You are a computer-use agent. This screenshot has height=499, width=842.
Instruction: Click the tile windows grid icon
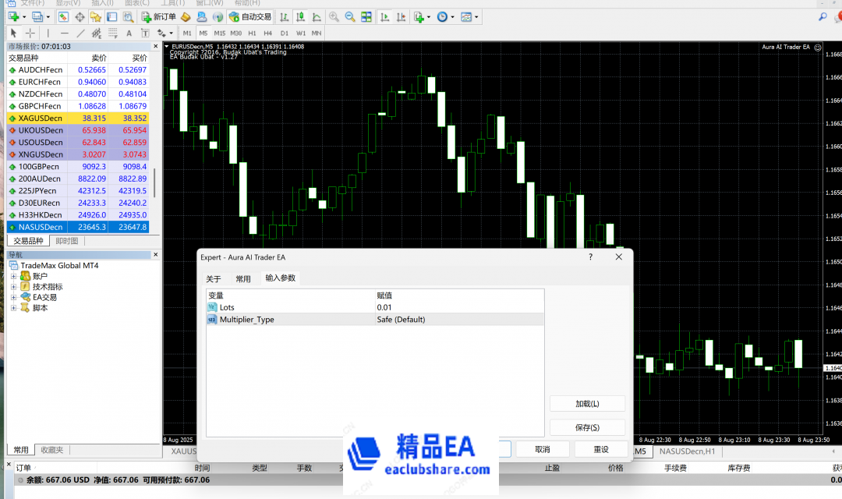click(x=366, y=16)
